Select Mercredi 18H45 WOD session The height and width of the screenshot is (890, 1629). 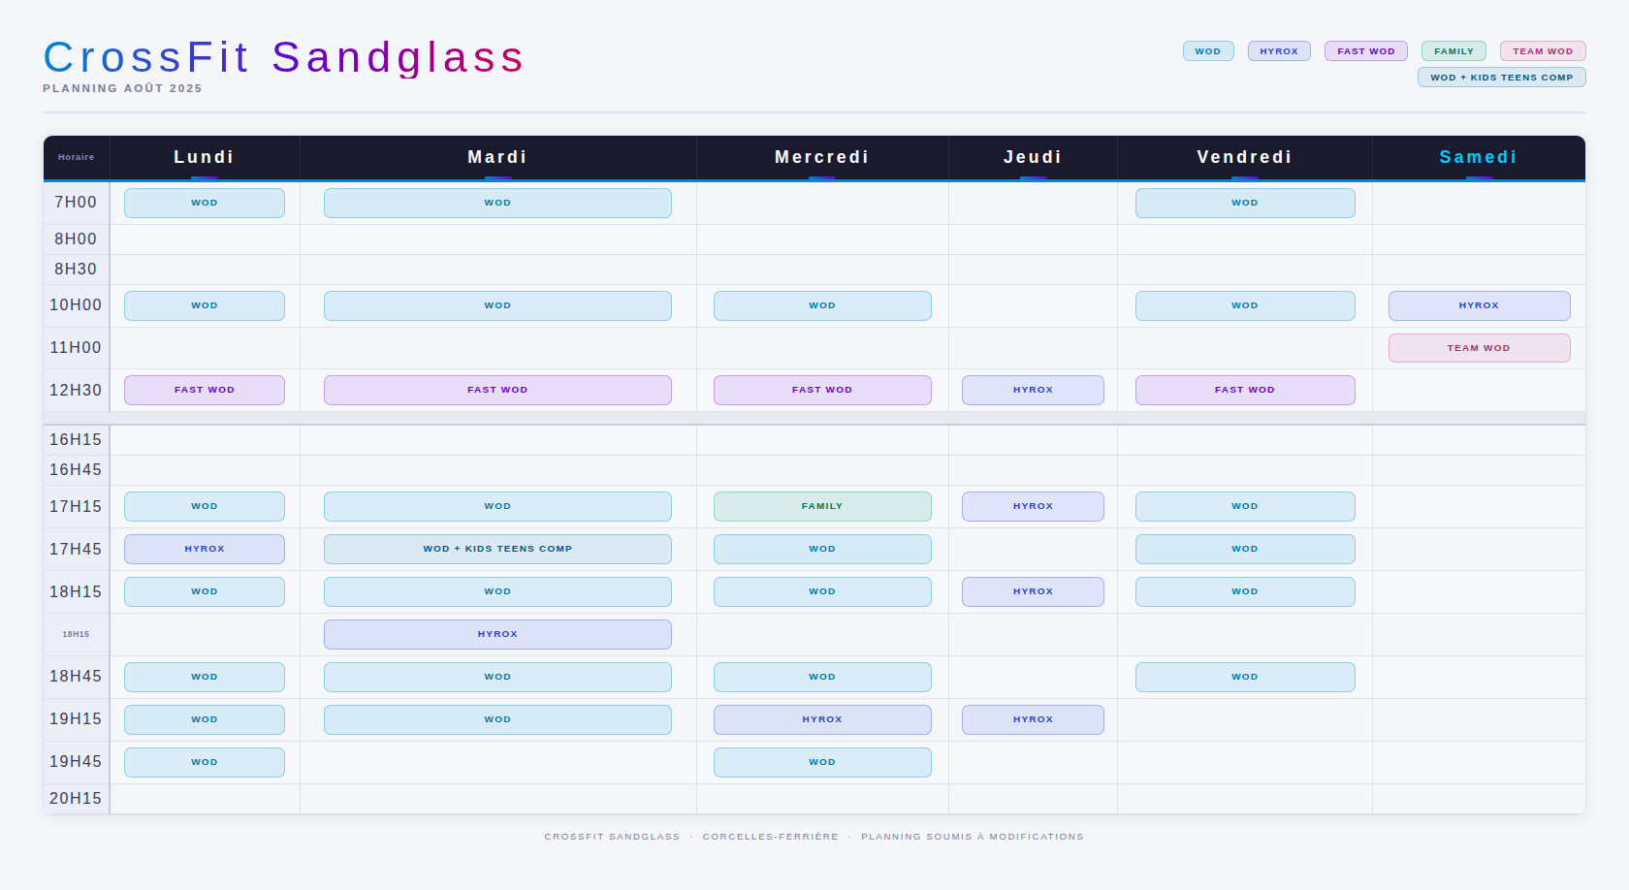pyautogui.click(x=822, y=678)
